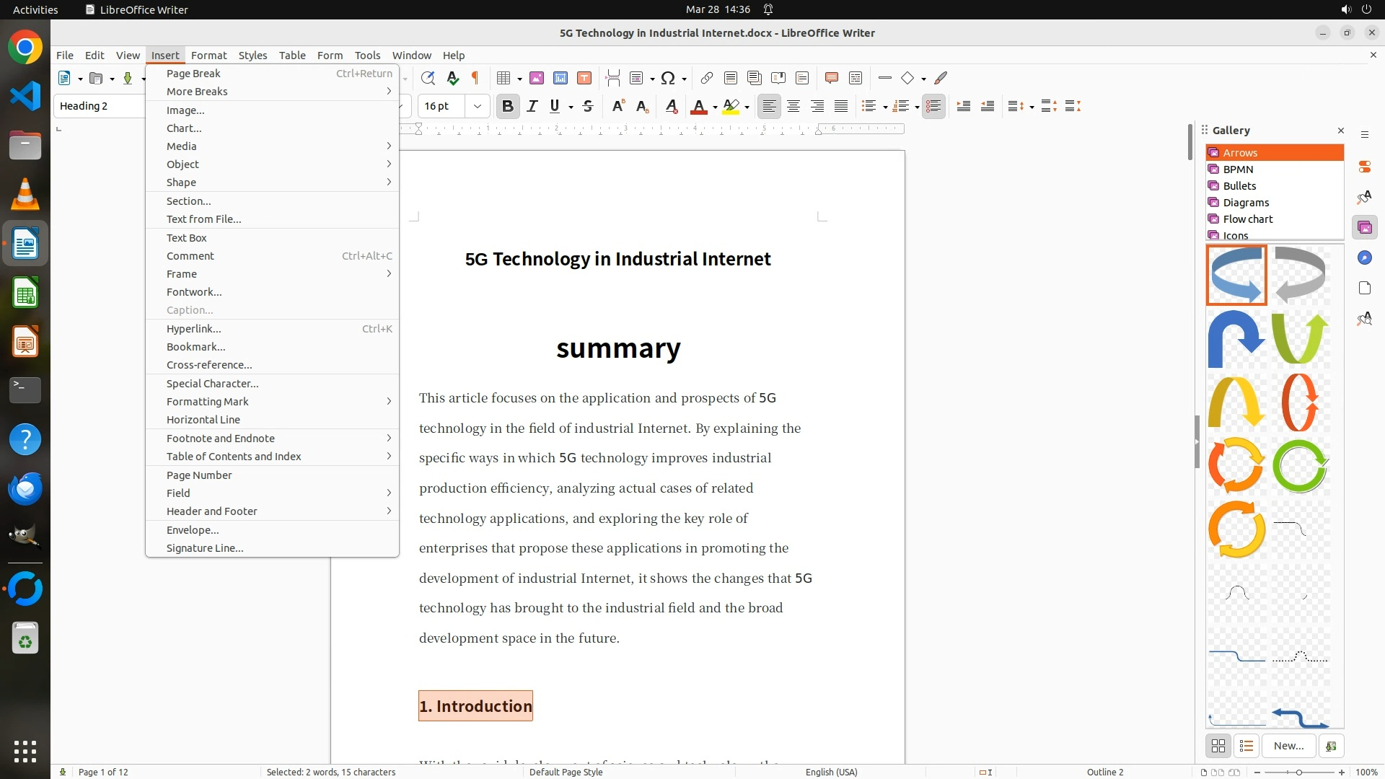The height and width of the screenshot is (779, 1385).
Task: Click the Strikethrough formatting icon
Action: (x=588, y=106)
